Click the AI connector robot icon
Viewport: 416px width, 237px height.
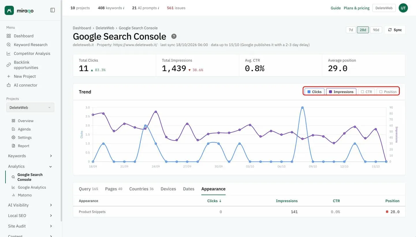tap(9, 85)
